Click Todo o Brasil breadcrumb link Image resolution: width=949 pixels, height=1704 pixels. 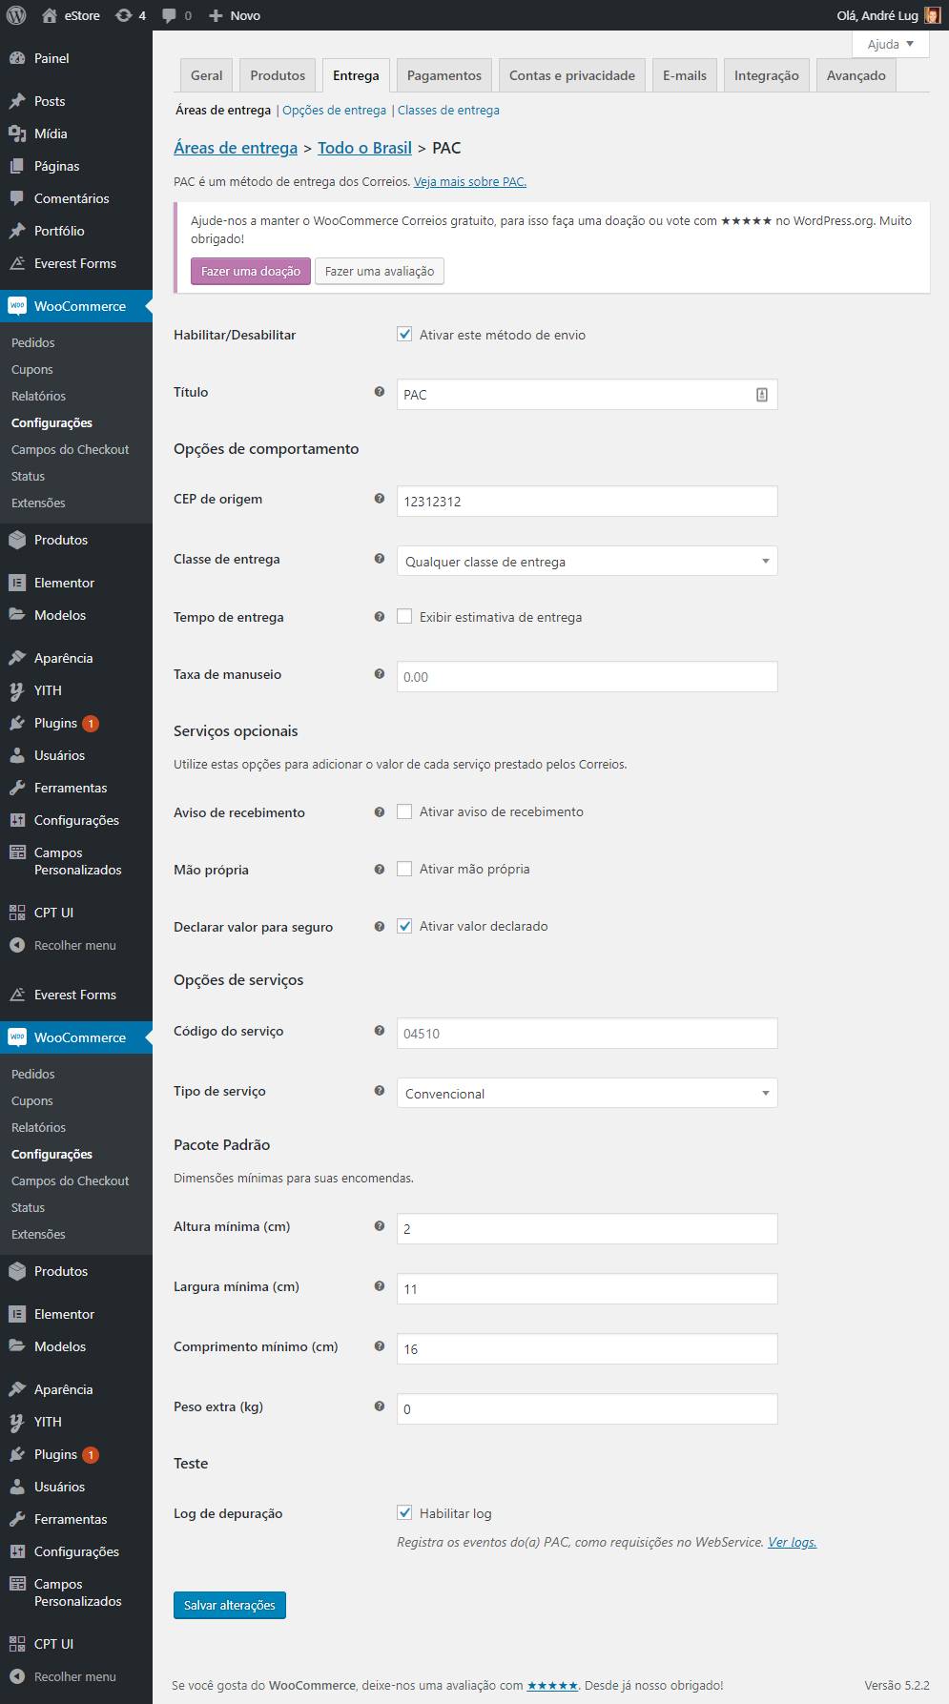(364, 148)
